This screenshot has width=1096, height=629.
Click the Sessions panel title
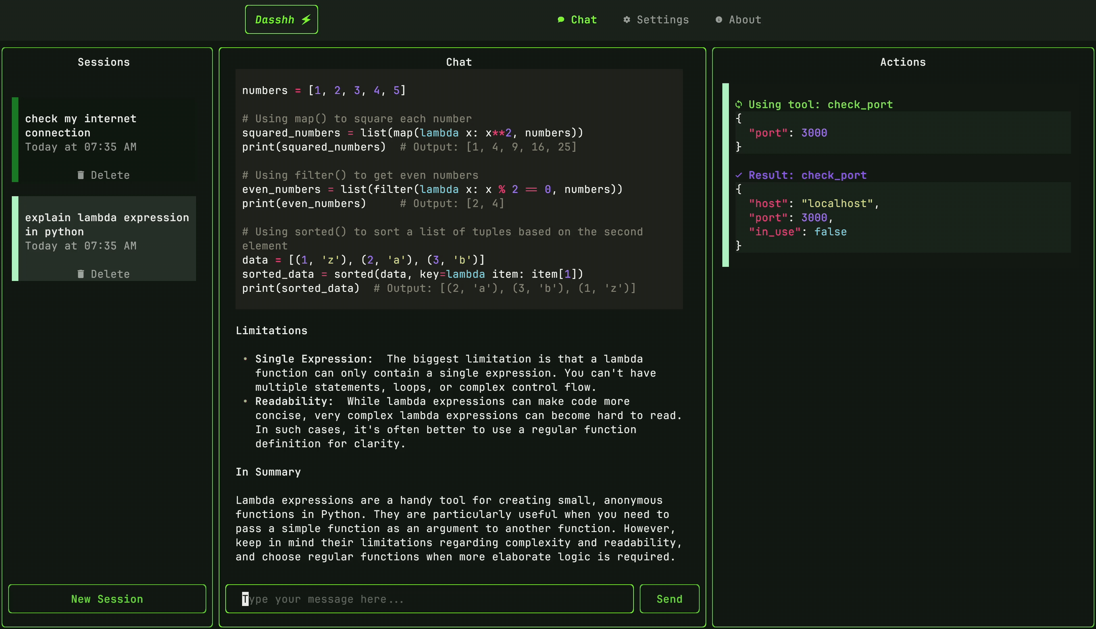point(104,62)
